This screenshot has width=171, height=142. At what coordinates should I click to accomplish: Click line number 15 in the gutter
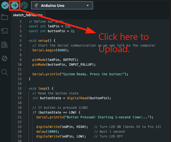[x=20, y=89]
